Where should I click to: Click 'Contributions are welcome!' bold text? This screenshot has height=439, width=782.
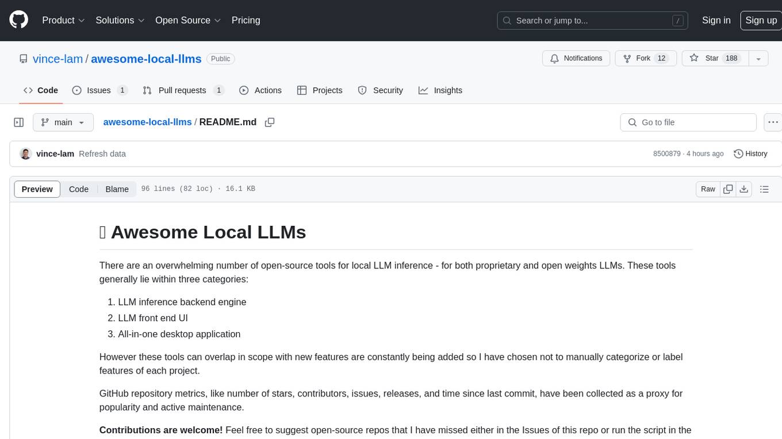pos(161,430)
